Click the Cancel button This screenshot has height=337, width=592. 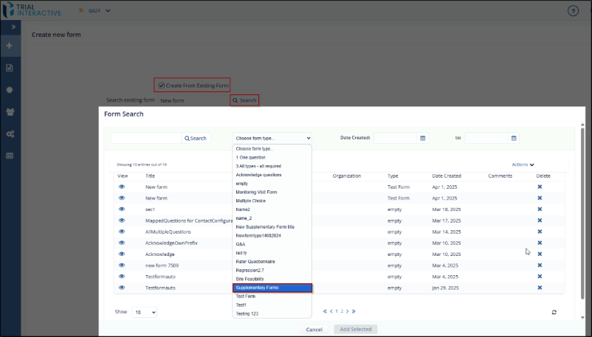click(314, 329)
